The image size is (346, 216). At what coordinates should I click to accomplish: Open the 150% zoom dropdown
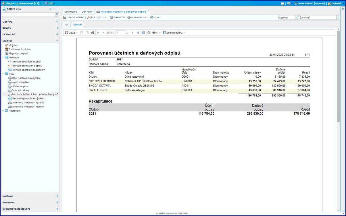154,33
